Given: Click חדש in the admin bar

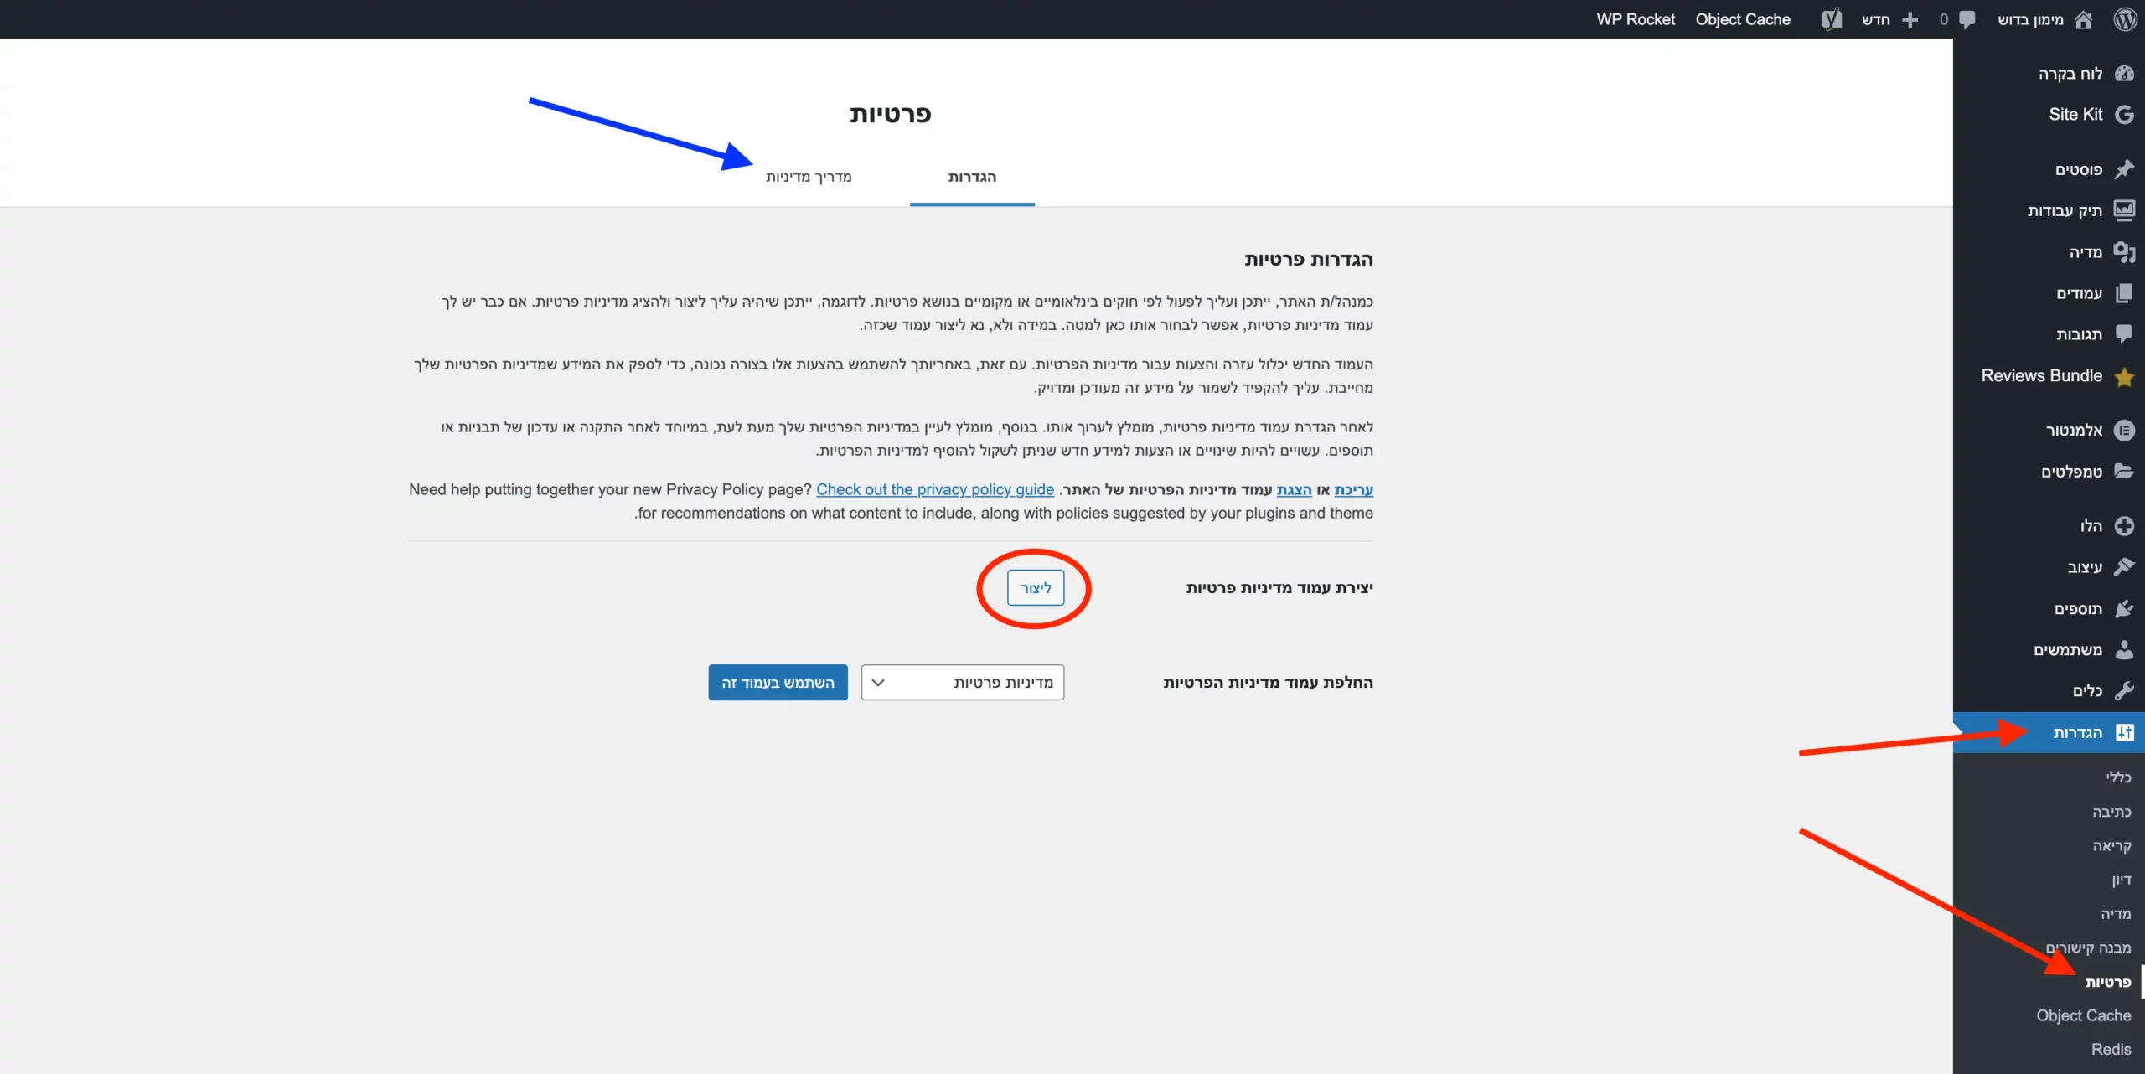Looking at the screenshot, I should click(x=1876, y=19).
